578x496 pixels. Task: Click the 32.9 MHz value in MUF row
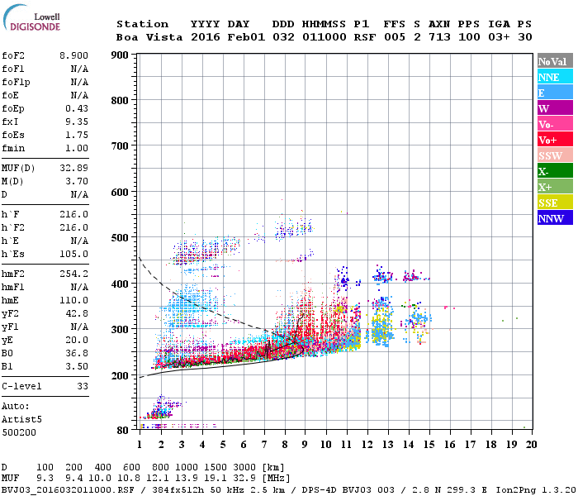coord(244,478)
